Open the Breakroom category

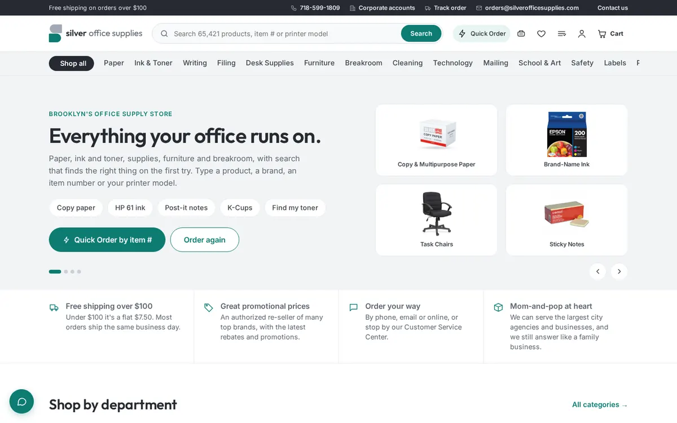pos(364,63)
